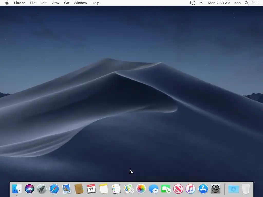The image size is (263, 197).
Task: Open System Preferences gear icon
Action: (215, 189)
